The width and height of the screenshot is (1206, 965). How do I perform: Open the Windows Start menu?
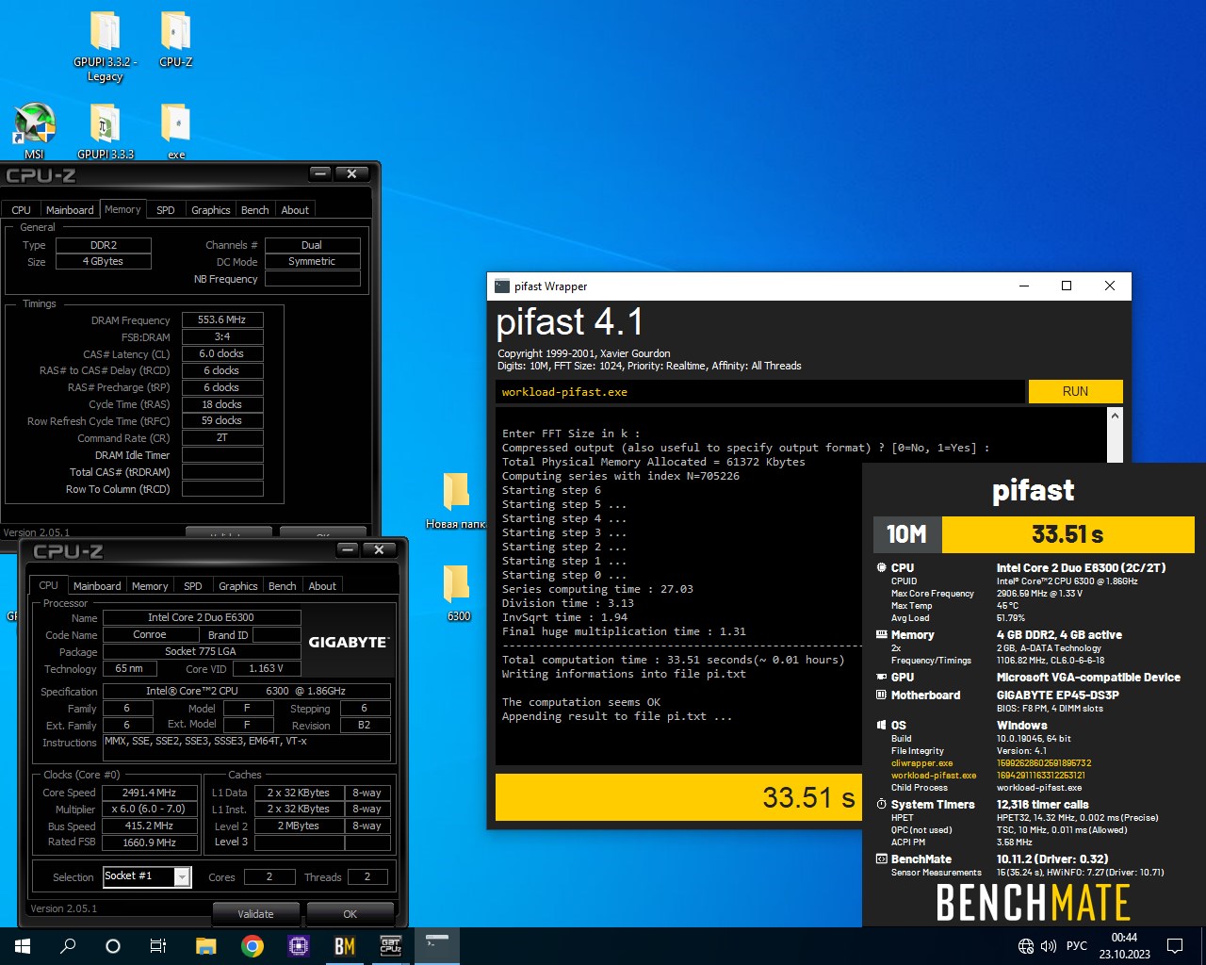[x=23, y=946]
